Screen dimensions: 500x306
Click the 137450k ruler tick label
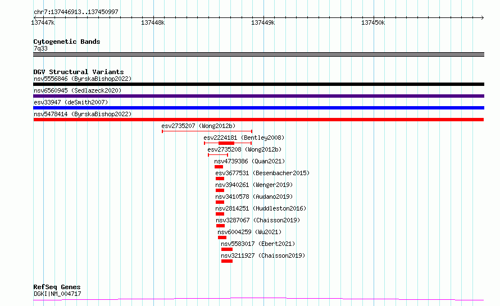373,22
